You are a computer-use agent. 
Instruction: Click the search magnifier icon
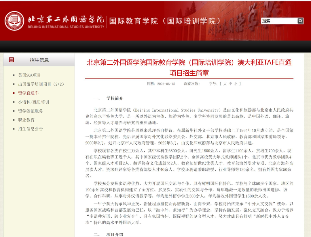pos(300,21)
